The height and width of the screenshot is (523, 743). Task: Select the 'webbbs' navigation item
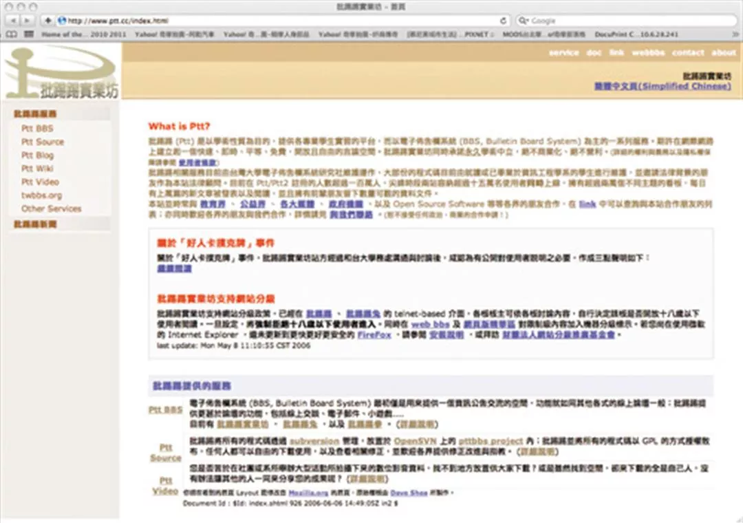pyautogui.click(x=648, y=53)
